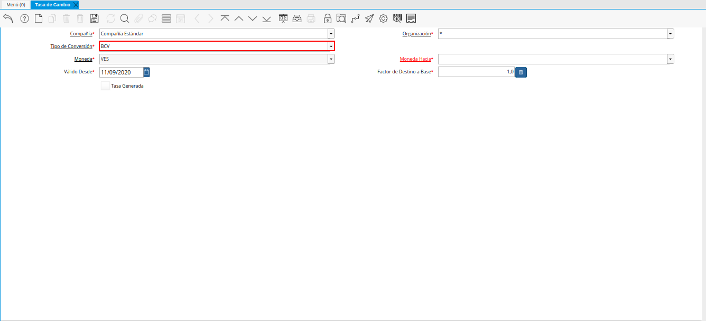This screenshot has width=706, height=322.
Task: Create a new record with blank page icon
Action: (39, 18)
